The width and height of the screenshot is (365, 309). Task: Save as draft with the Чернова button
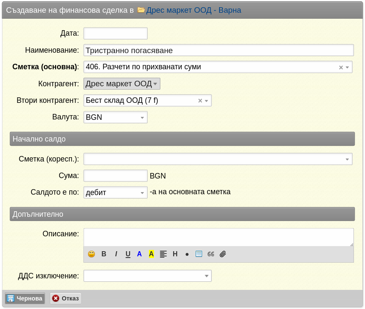point(25,298)
